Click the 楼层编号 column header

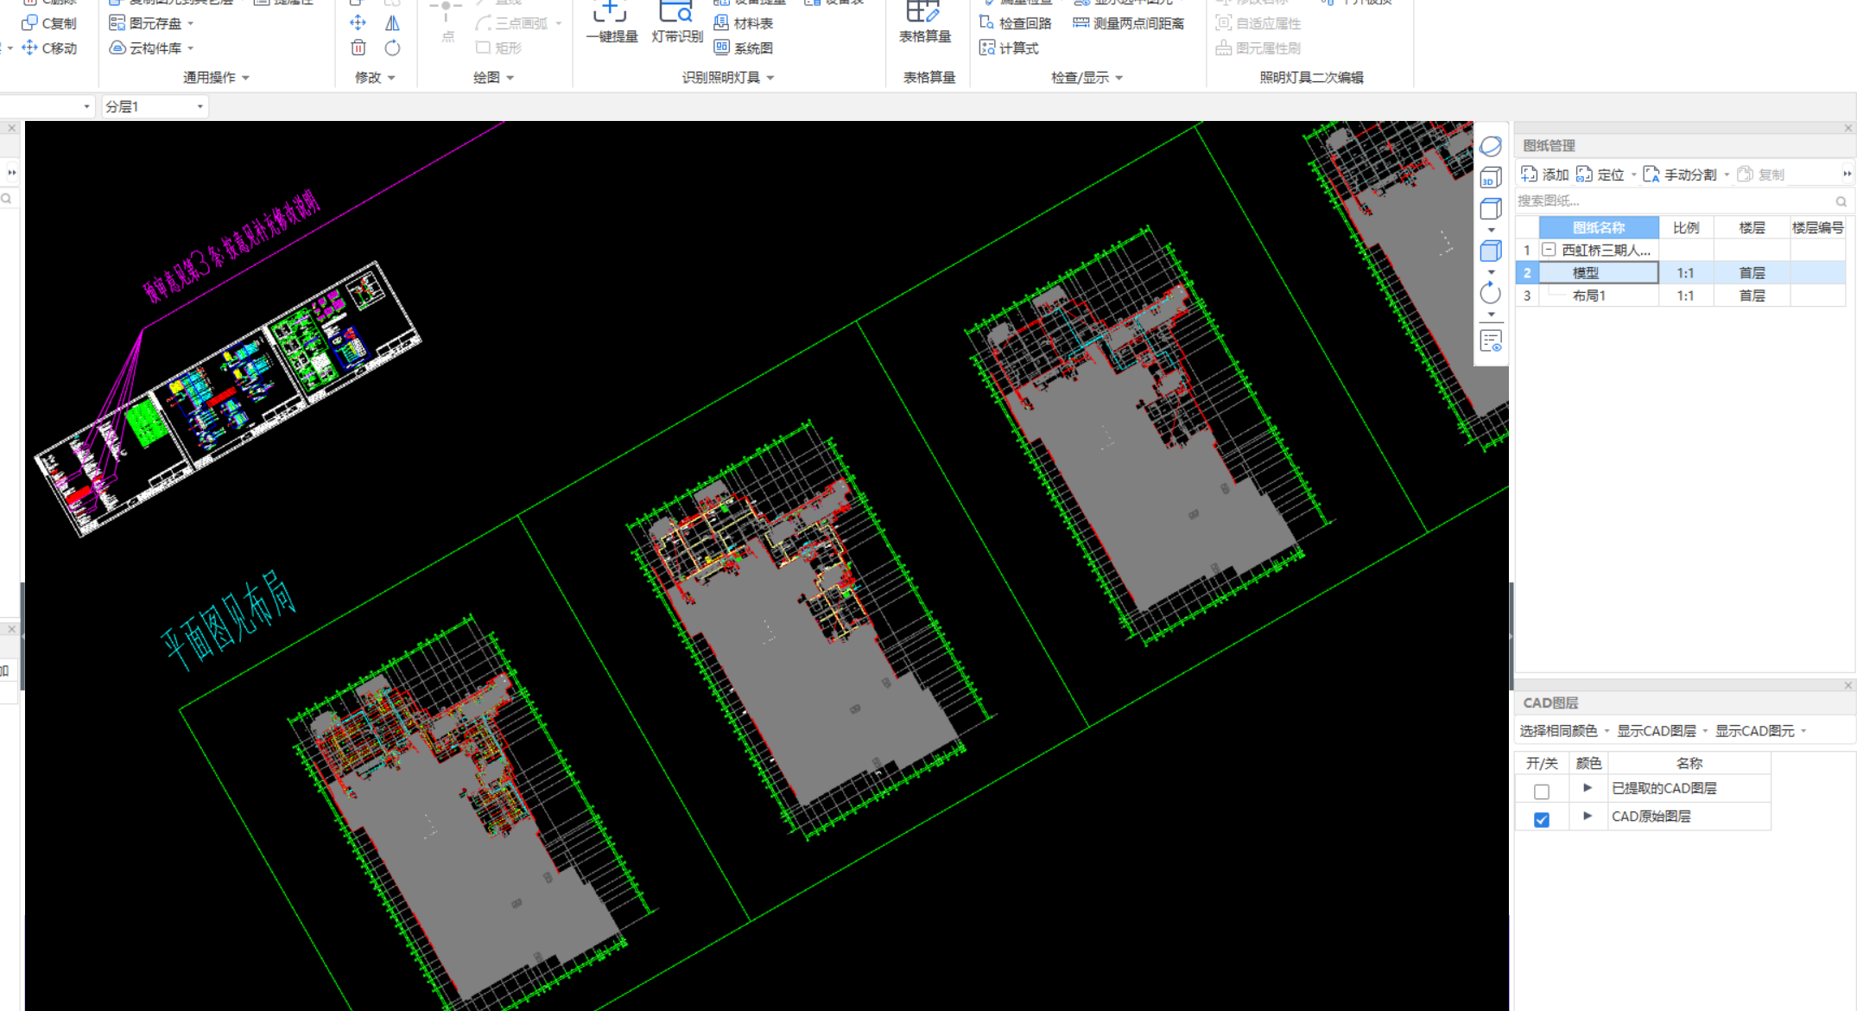pyautogui.click(x=1818, y=227)
